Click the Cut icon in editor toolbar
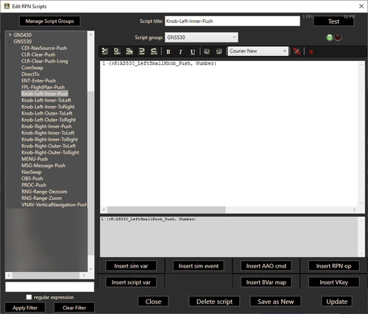This screenshot has width=368, height=314. 105,51
